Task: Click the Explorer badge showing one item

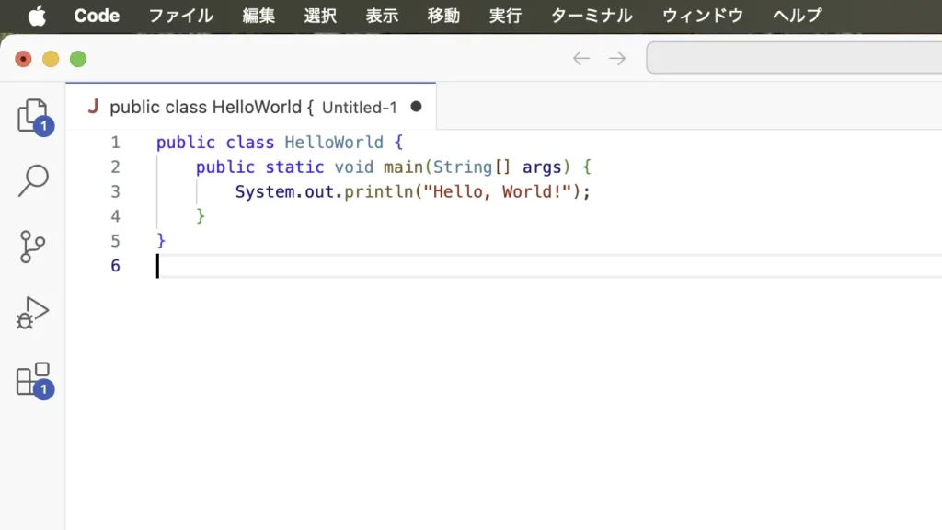Action: pyautogui.click(x=43, y=126)
